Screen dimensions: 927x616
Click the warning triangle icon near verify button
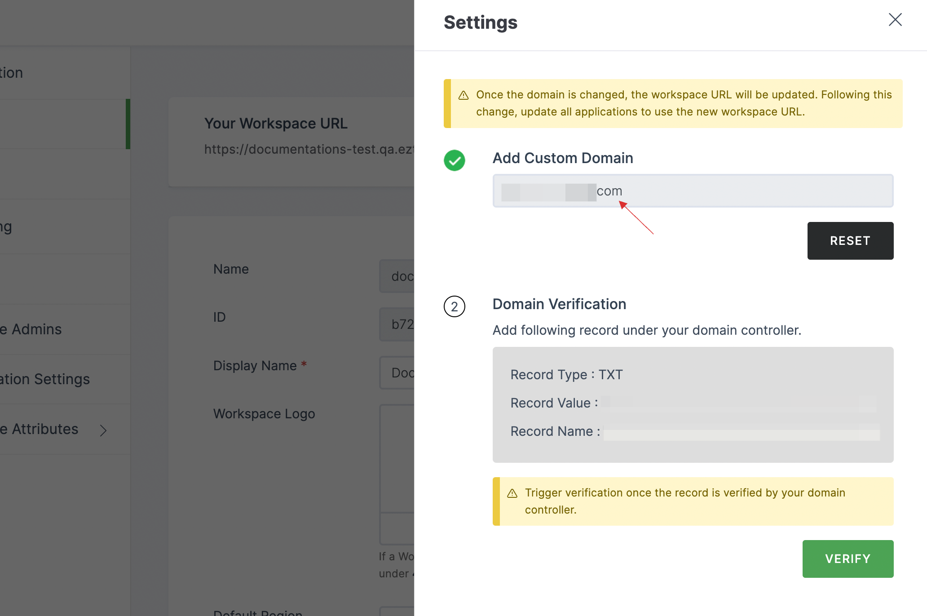[x=513, y=492]
